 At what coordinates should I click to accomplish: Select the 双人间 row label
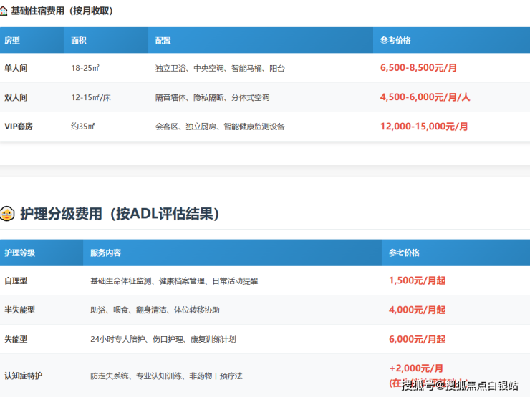tap(15, 97)
